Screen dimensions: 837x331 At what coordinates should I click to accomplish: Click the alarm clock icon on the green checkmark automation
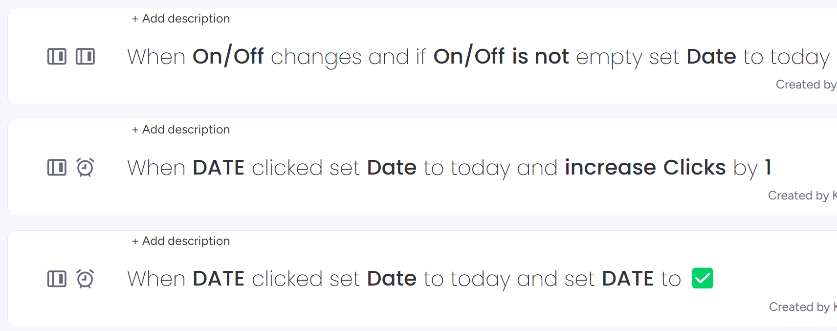coord(85,279)
